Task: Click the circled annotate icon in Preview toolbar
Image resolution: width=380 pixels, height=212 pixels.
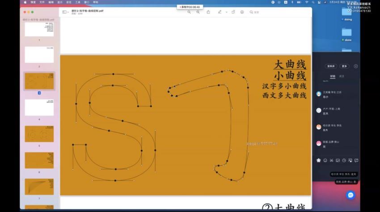Action: tap(242, 12)
